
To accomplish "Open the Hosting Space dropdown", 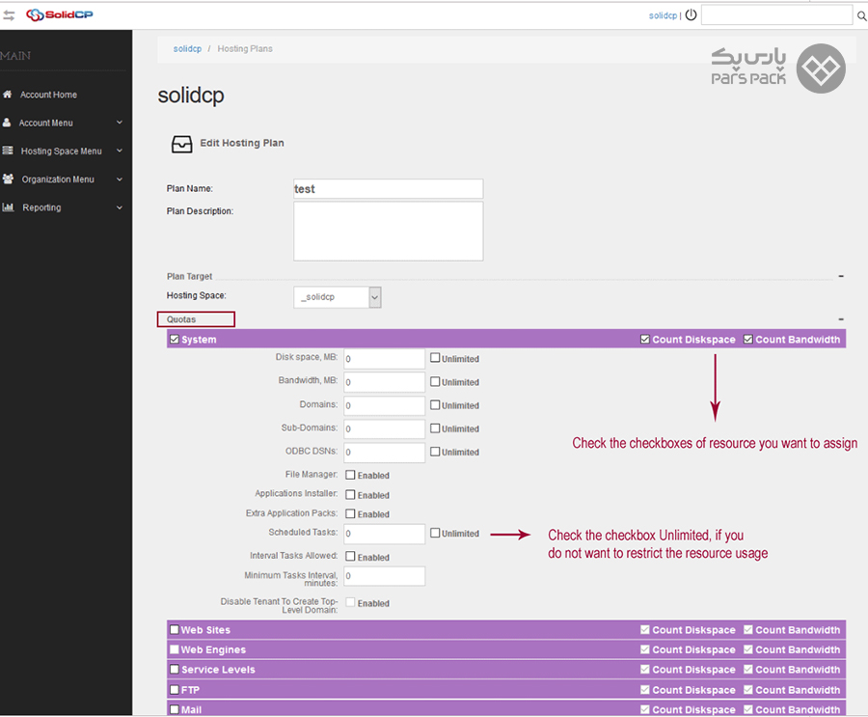I will point(338,297).
